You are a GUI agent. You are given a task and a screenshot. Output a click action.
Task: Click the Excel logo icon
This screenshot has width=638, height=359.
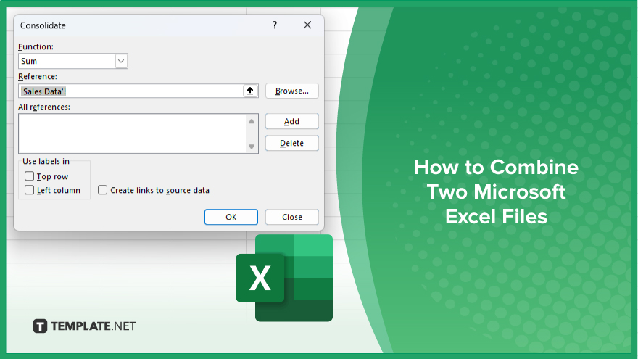(284, 278)
